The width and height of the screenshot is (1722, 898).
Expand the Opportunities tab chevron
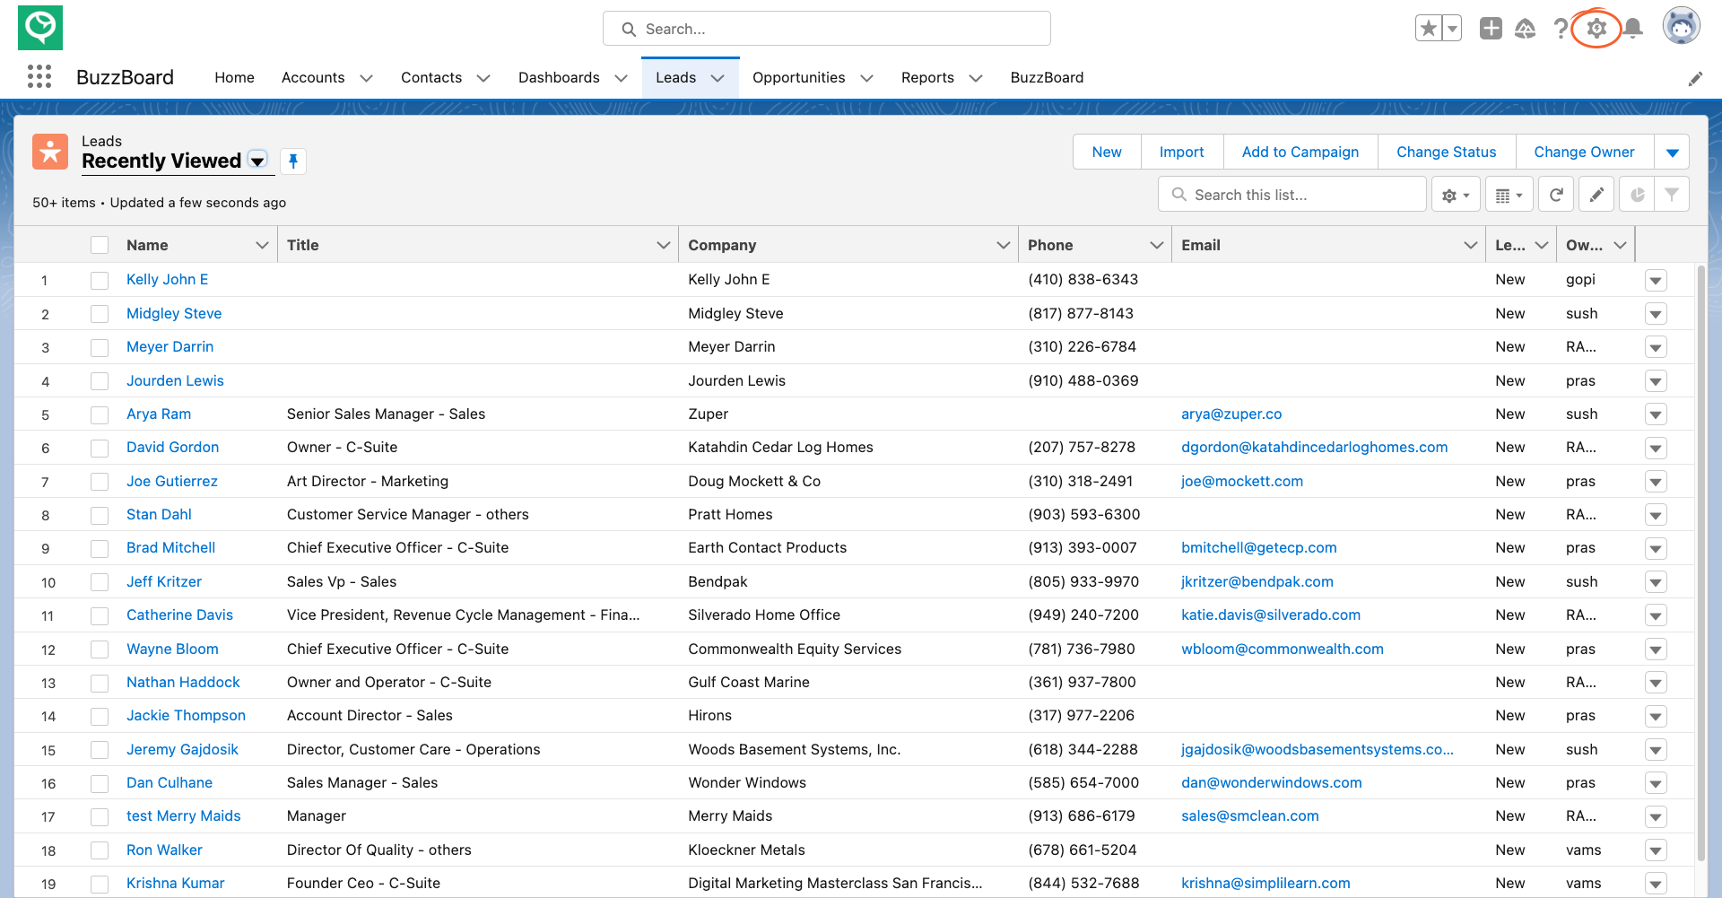pyautogui.click(x=866, y=78)
